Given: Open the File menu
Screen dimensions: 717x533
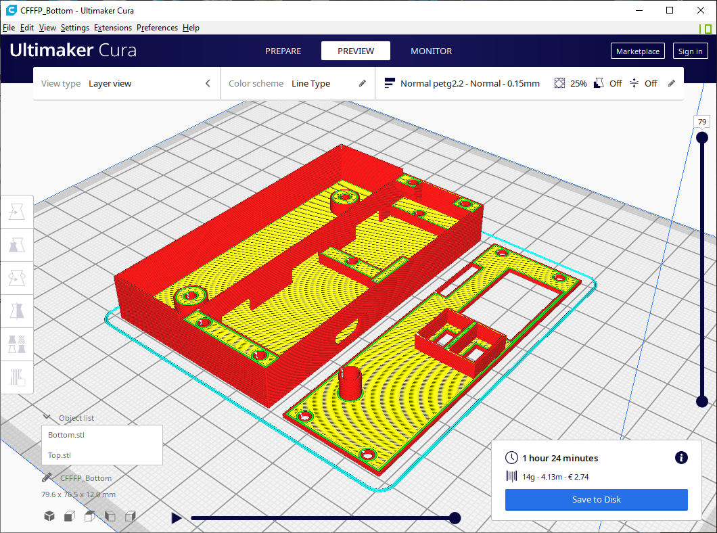Looking at the screenshot, I should (x=9, y=28).
